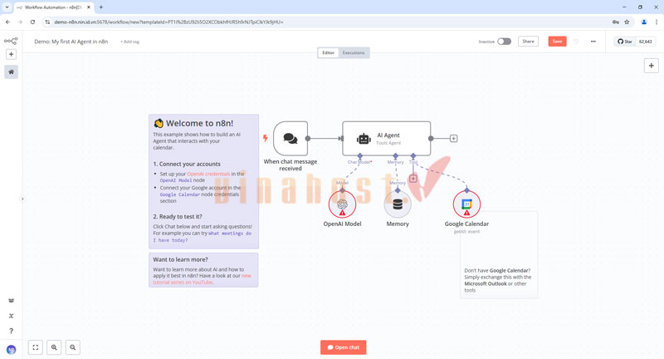664x359 pixels.
Task: Click the plus icon in the left sidebar
Action: pos(11,54)
